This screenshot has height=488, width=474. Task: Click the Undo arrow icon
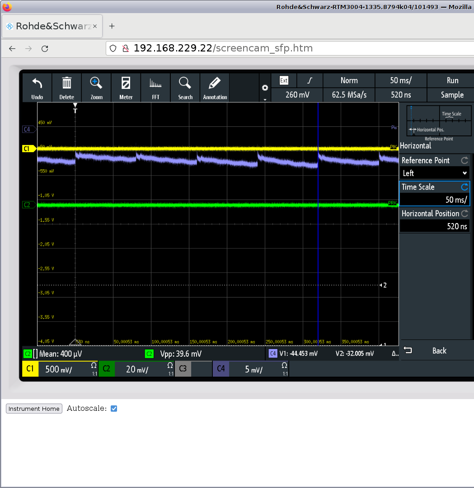37,84
